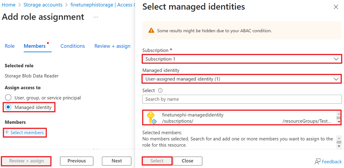Image resolution: width=344 pixels, height=168 pixels.
Task: Click the Feedback person icon
Action: (x=317, y=161)
